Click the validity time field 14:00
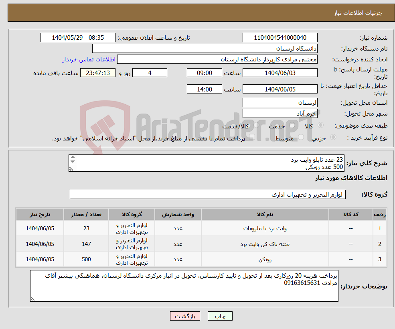The image size is (395, 329). tap(204, 89)
